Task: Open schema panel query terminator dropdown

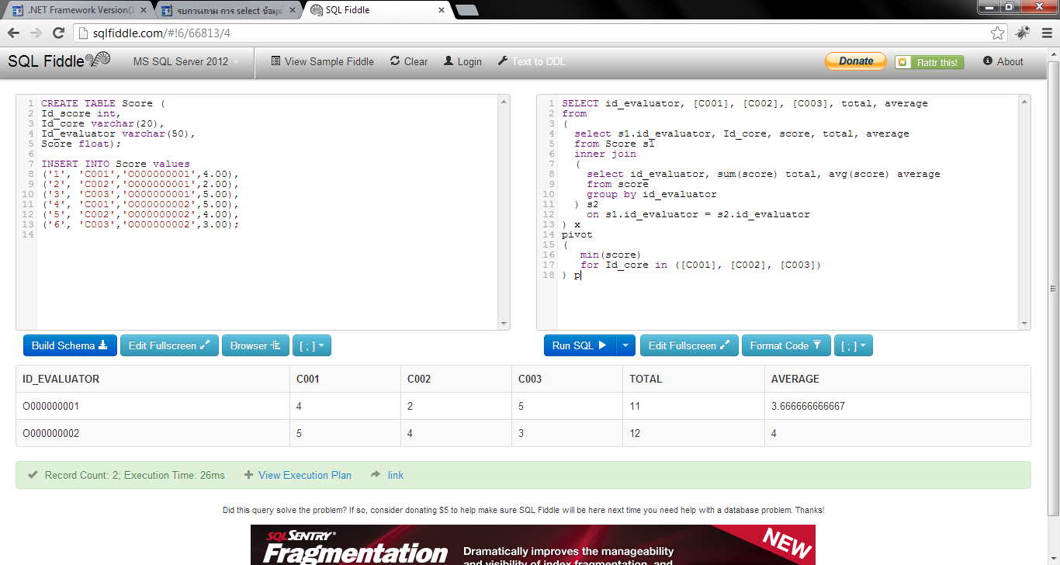Action: click(312, 346)
